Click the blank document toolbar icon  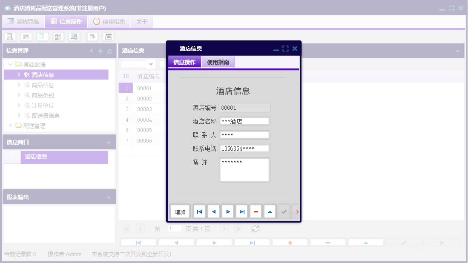[x=42, y=37]
